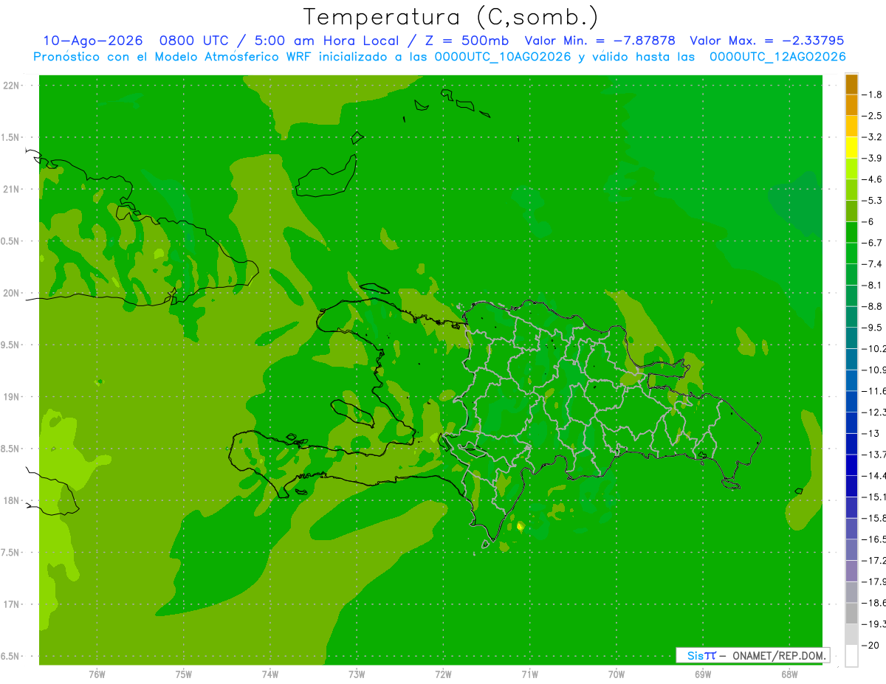The height and width of the screenshot is (684, 886).
Task: Click the "-3.9" colorbar label
Action: coord(873,158)
